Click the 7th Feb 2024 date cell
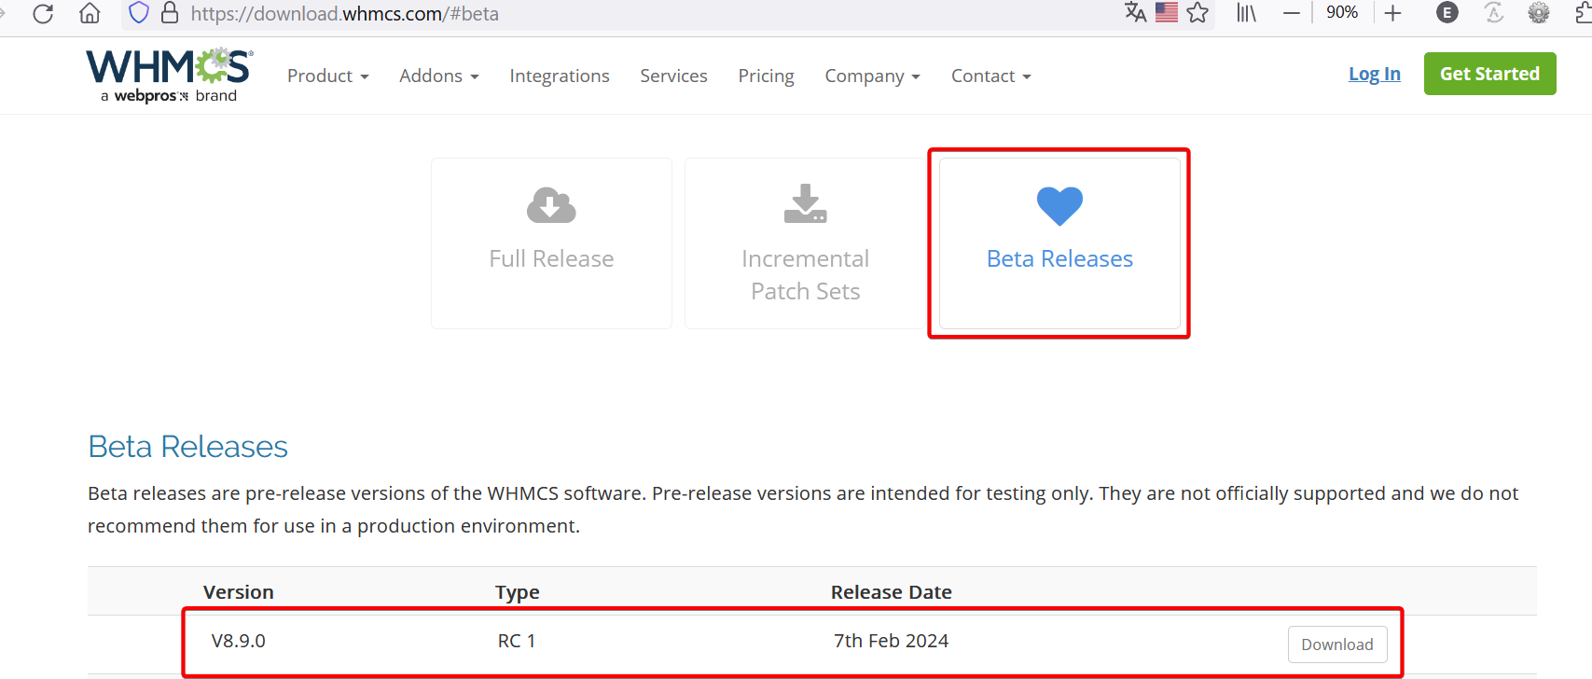1592x679 pixels. tap(892, 641)
